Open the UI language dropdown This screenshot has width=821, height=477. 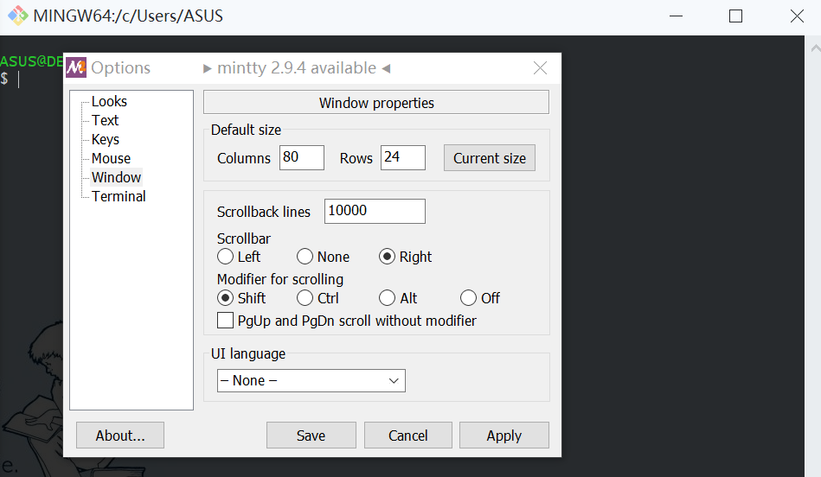tap(311, 381)
